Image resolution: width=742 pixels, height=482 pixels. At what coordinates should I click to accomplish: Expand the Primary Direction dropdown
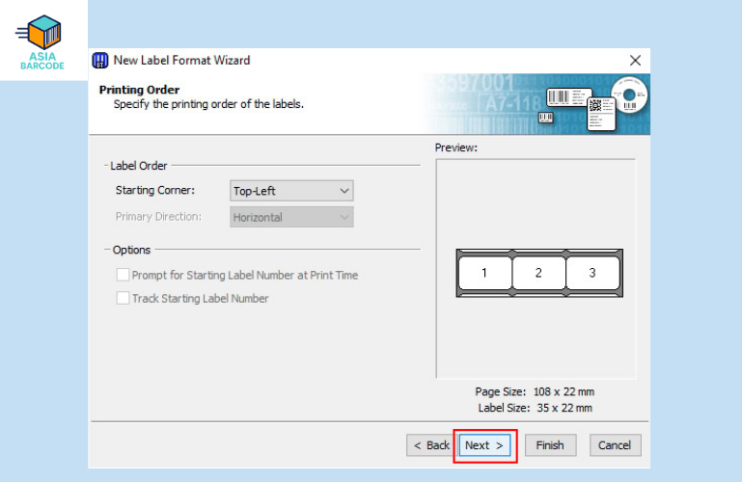pyautogui.click(x=292, y=217)
